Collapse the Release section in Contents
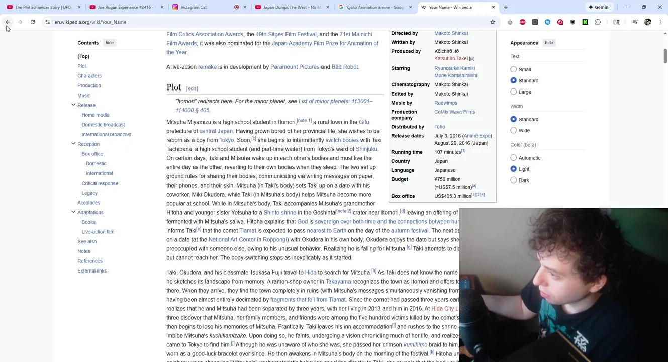The height and width of the screenshot is (362, 668). coord(73,105)
